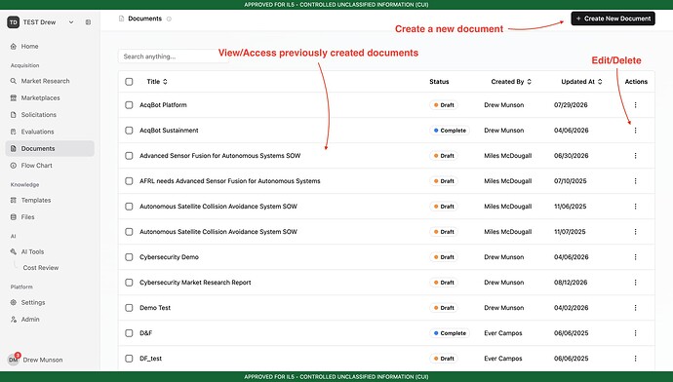Sort table by Created By column
Viewport: 673px width, 382px height.
tap(511, 82)
